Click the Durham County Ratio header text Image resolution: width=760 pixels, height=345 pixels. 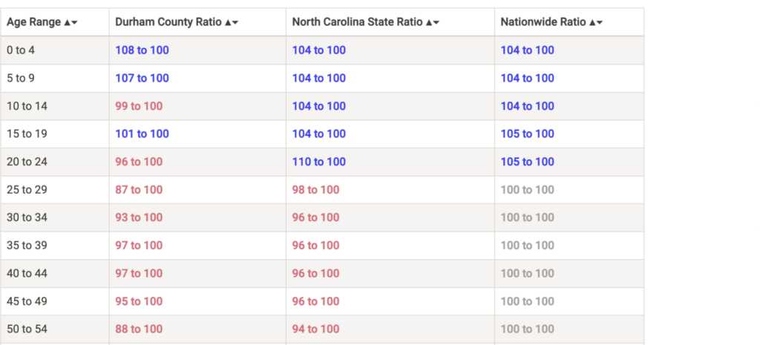coord(168,22)
